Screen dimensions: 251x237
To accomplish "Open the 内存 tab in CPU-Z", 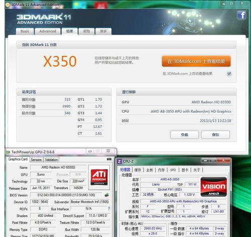I will 161,170.
